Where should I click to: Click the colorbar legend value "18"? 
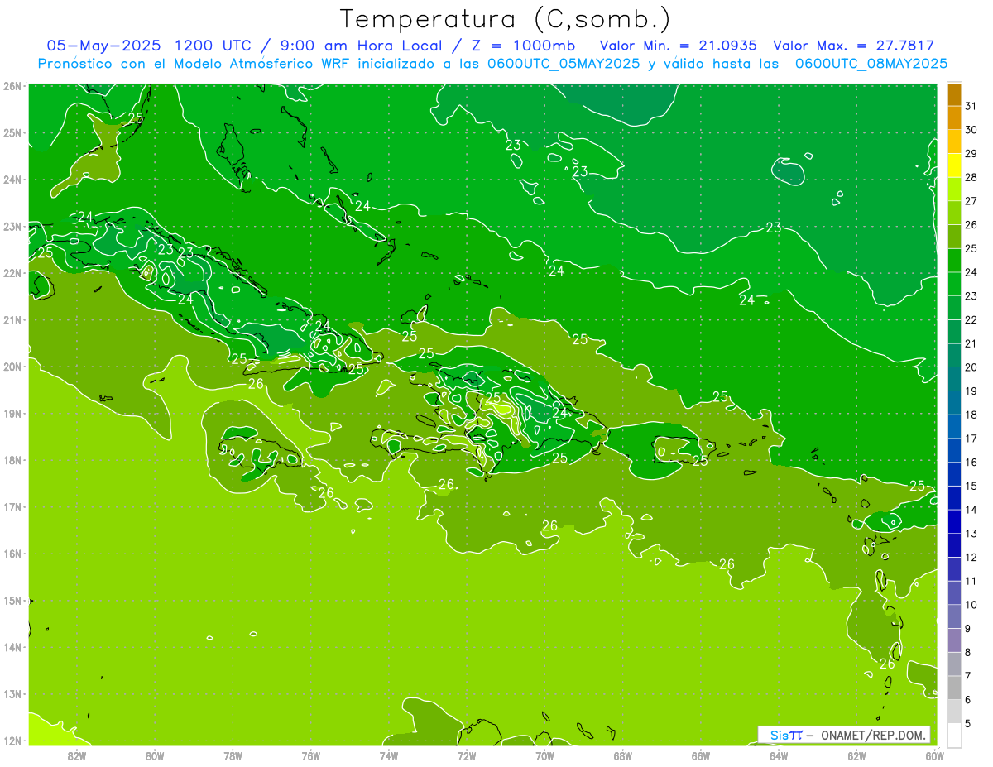pos(971,415)
